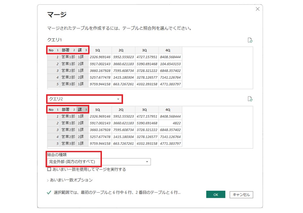Click the selection match status message text
The height and width of the screenshot is (213, 303).
click(117, 192)
